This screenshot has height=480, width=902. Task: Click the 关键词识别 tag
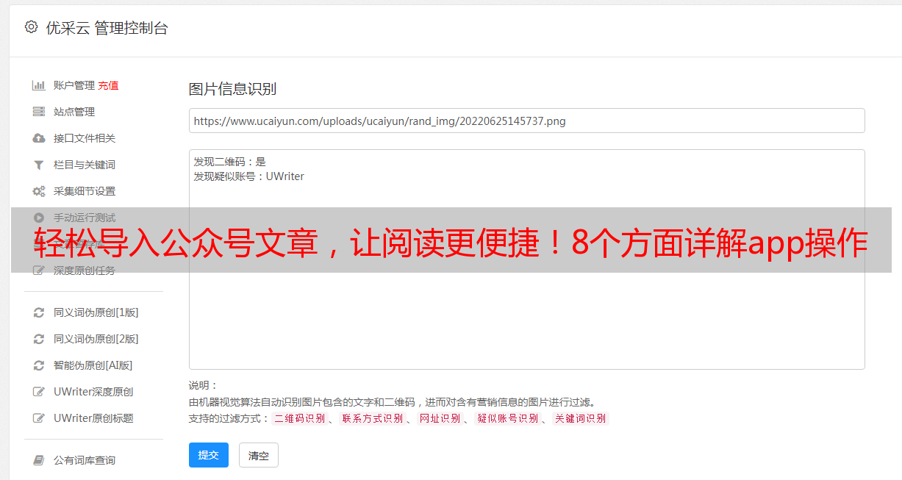580,418
